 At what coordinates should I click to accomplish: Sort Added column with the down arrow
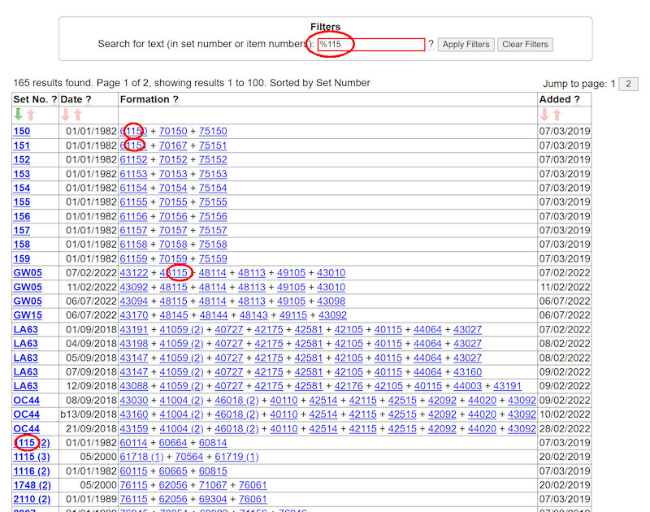point(545,115)
